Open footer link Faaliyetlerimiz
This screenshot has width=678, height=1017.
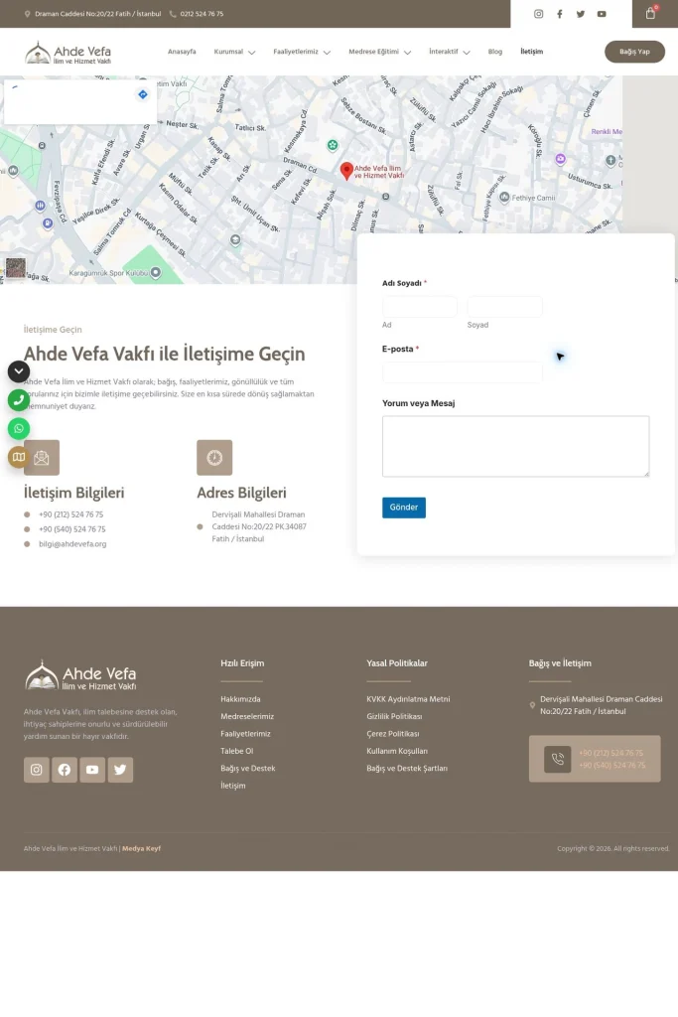tap(245, 734)
